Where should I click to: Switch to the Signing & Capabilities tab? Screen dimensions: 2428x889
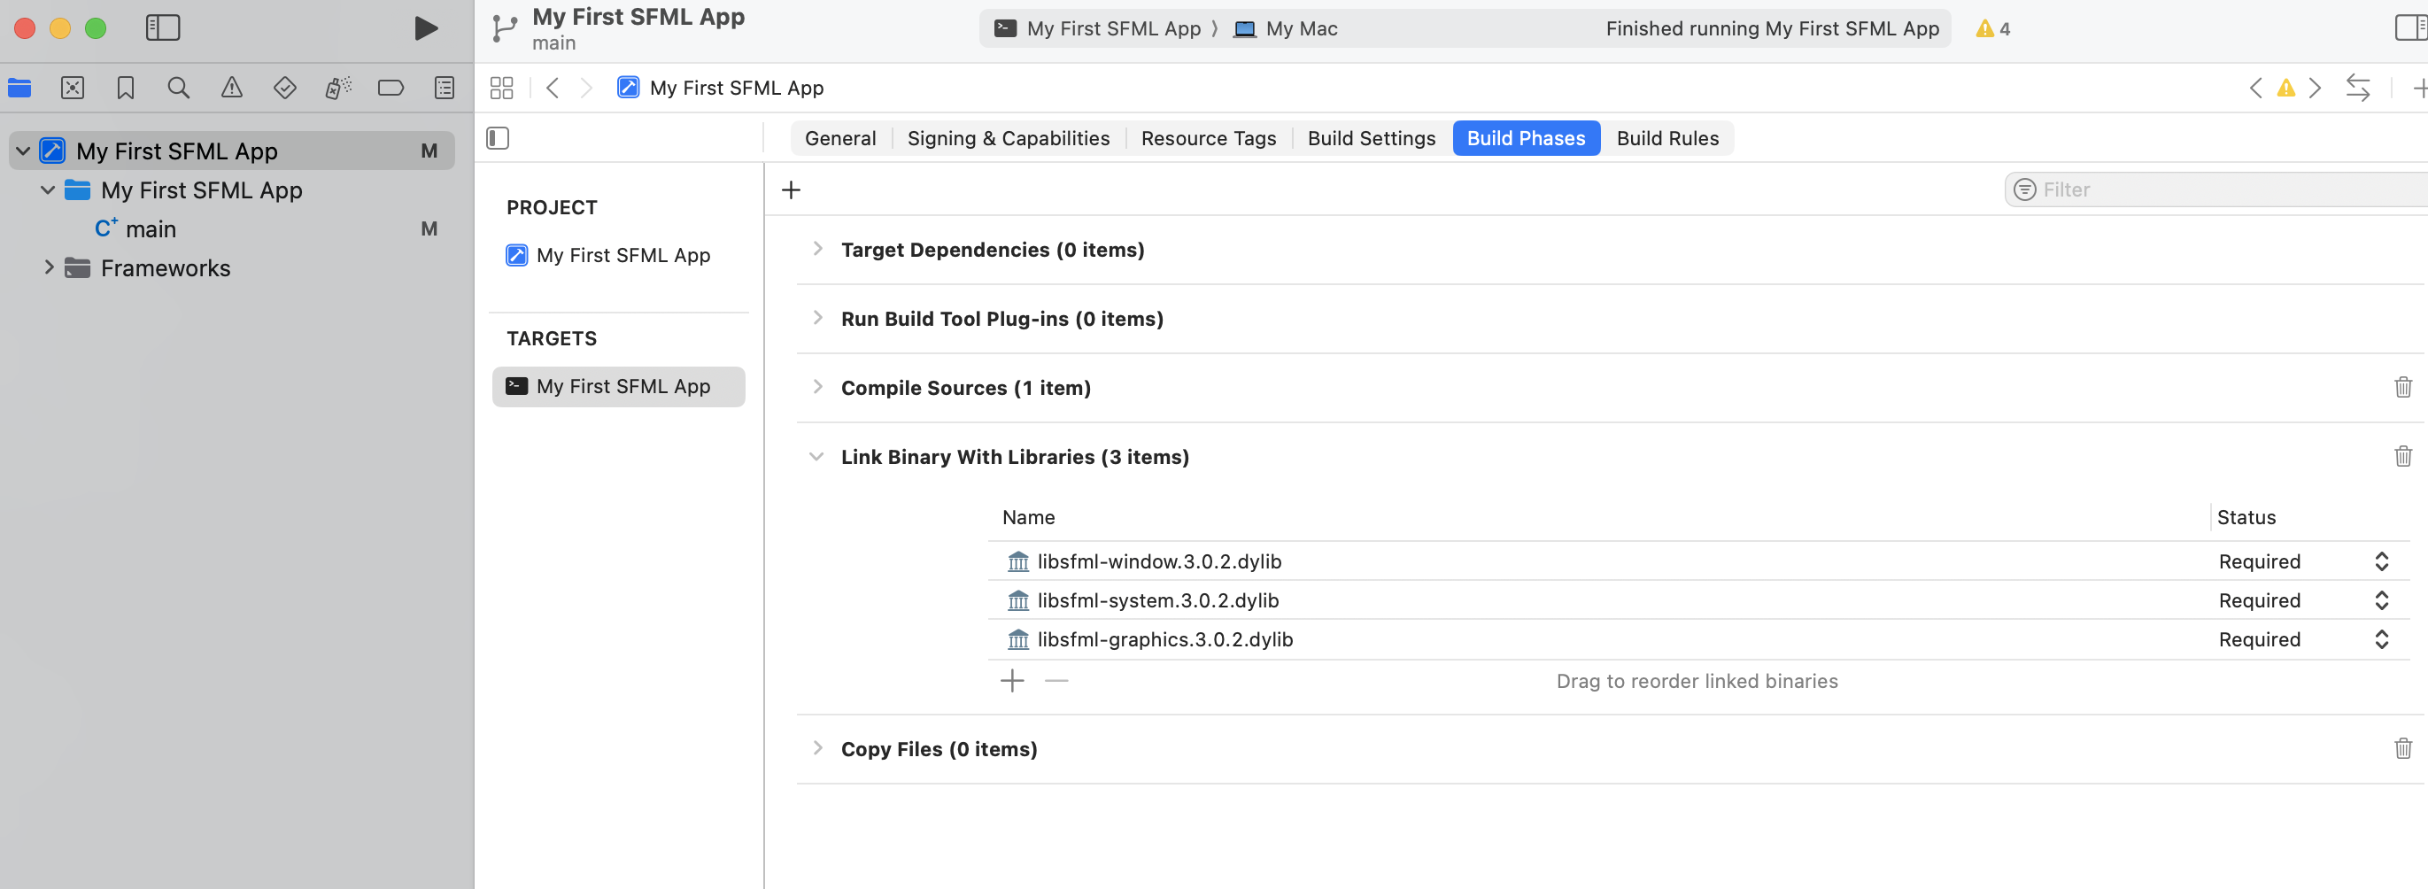tap(1008, 137)
